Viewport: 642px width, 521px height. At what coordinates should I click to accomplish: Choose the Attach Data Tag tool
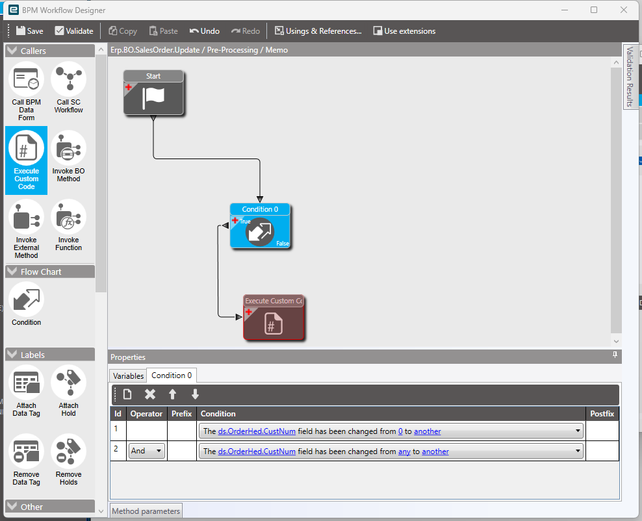coord(26,391)
